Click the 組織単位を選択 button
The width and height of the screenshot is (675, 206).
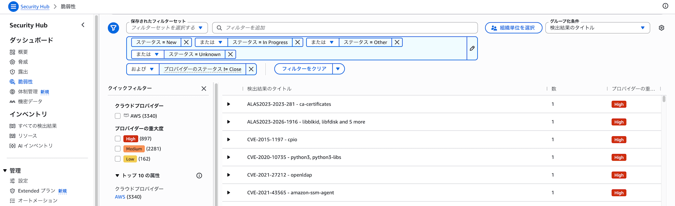point(514,28)
